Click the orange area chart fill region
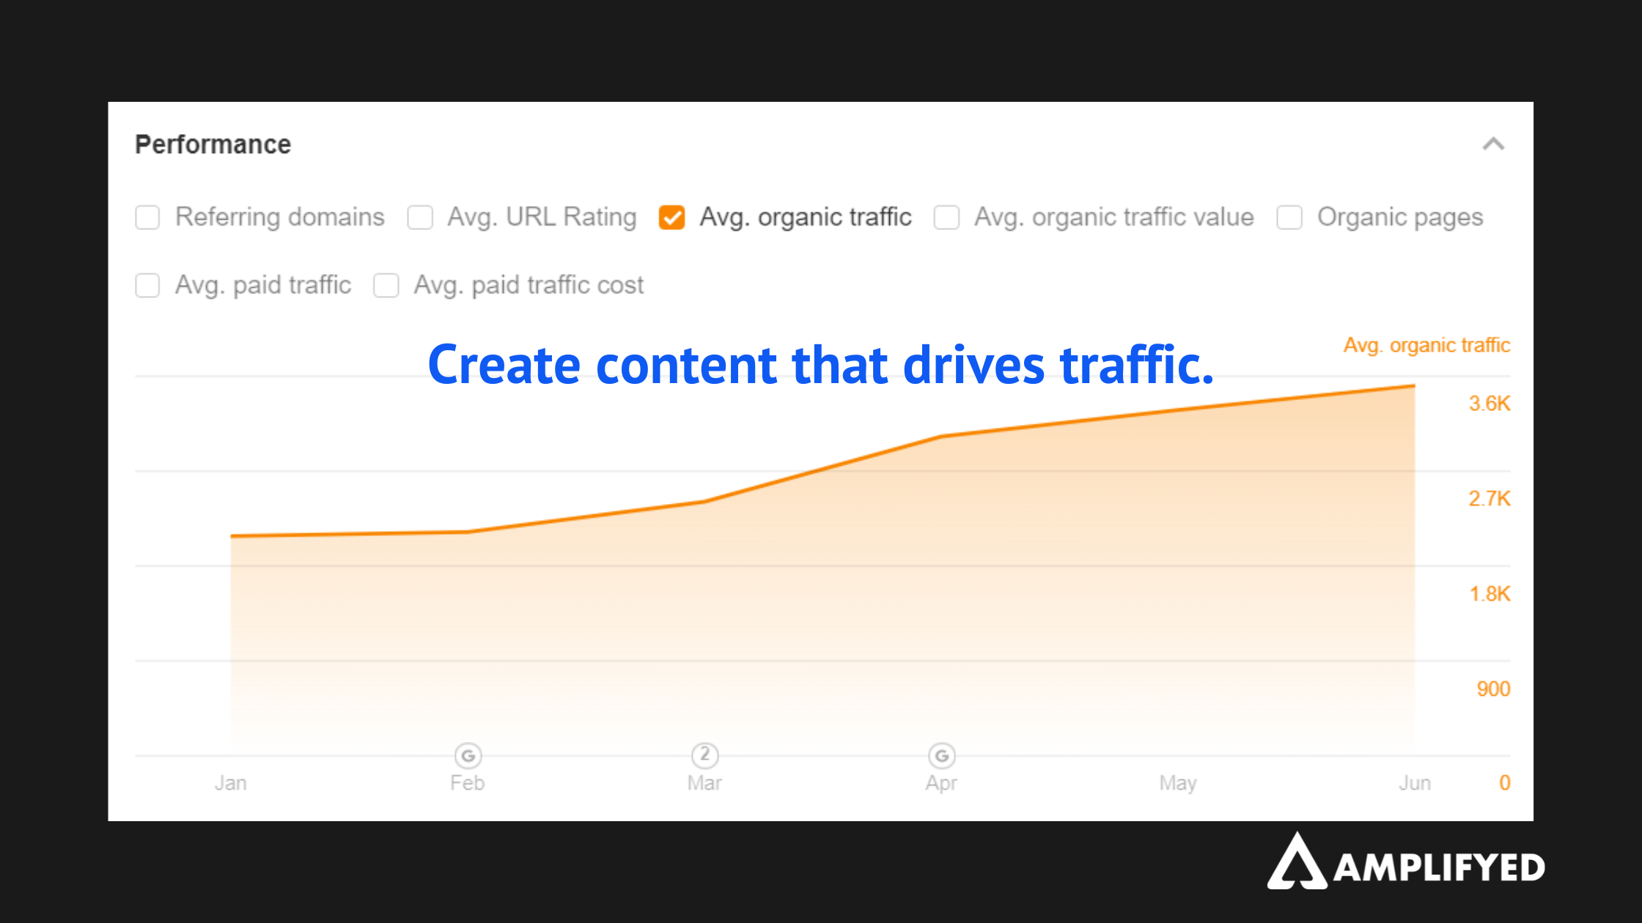Viewport: 1642px width, 923px height. tap(821, 631)
